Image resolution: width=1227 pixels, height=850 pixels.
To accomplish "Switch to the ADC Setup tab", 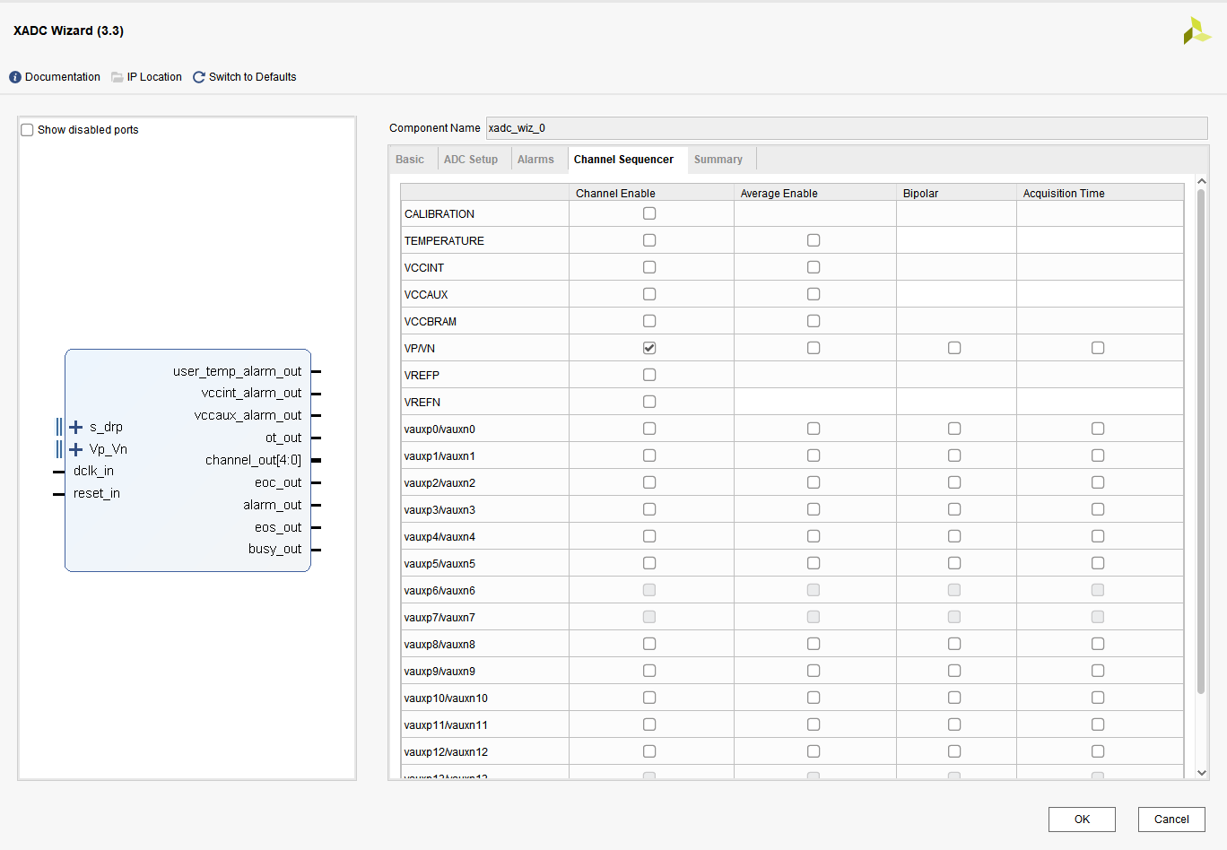I will [x=471, y=160].
